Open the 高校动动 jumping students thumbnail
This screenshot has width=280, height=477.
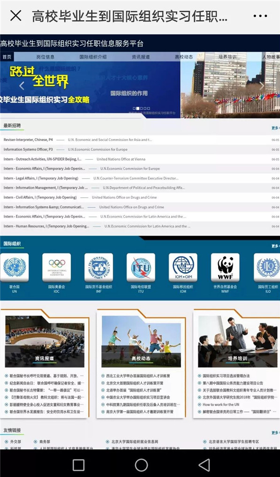point(141,341)
